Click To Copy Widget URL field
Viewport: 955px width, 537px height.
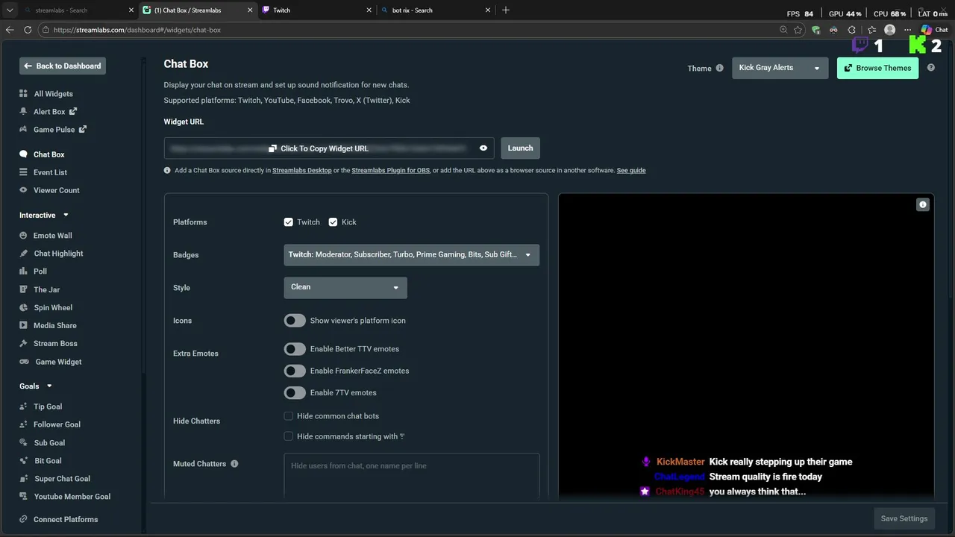(x=329, y=148)
